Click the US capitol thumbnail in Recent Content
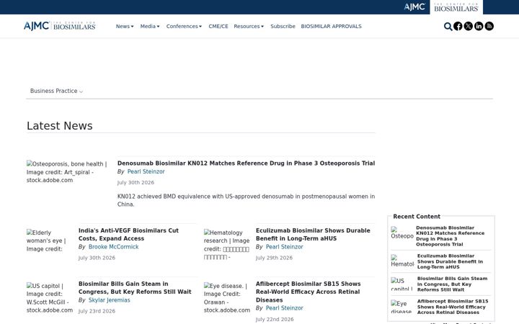519x324 pixels. (402, 284)
